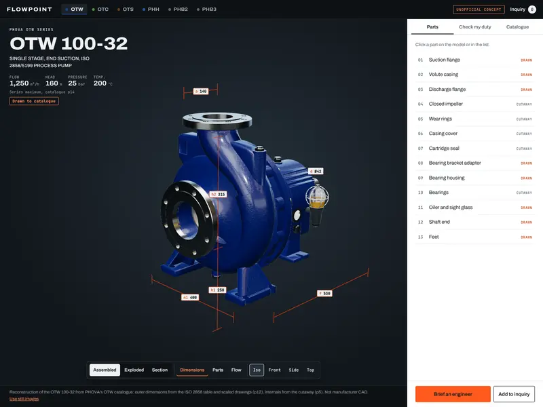Click the FLOWPOINT logo

pos(29,9)
